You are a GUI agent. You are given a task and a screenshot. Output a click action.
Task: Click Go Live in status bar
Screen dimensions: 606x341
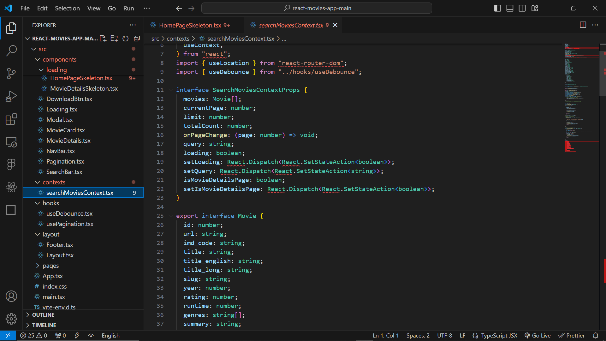tap(538, 336)
